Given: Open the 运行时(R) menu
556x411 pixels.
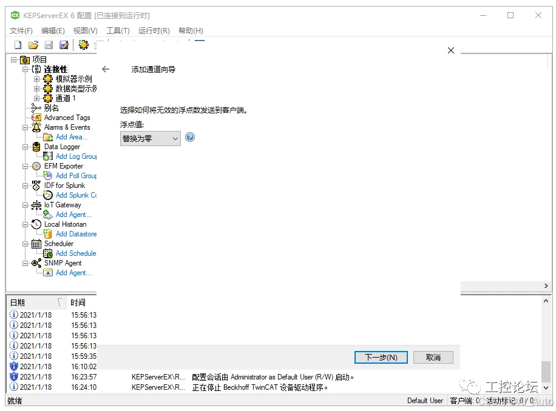Looking at the screenshot, I should pyautogui.click(x=154, y=31).
